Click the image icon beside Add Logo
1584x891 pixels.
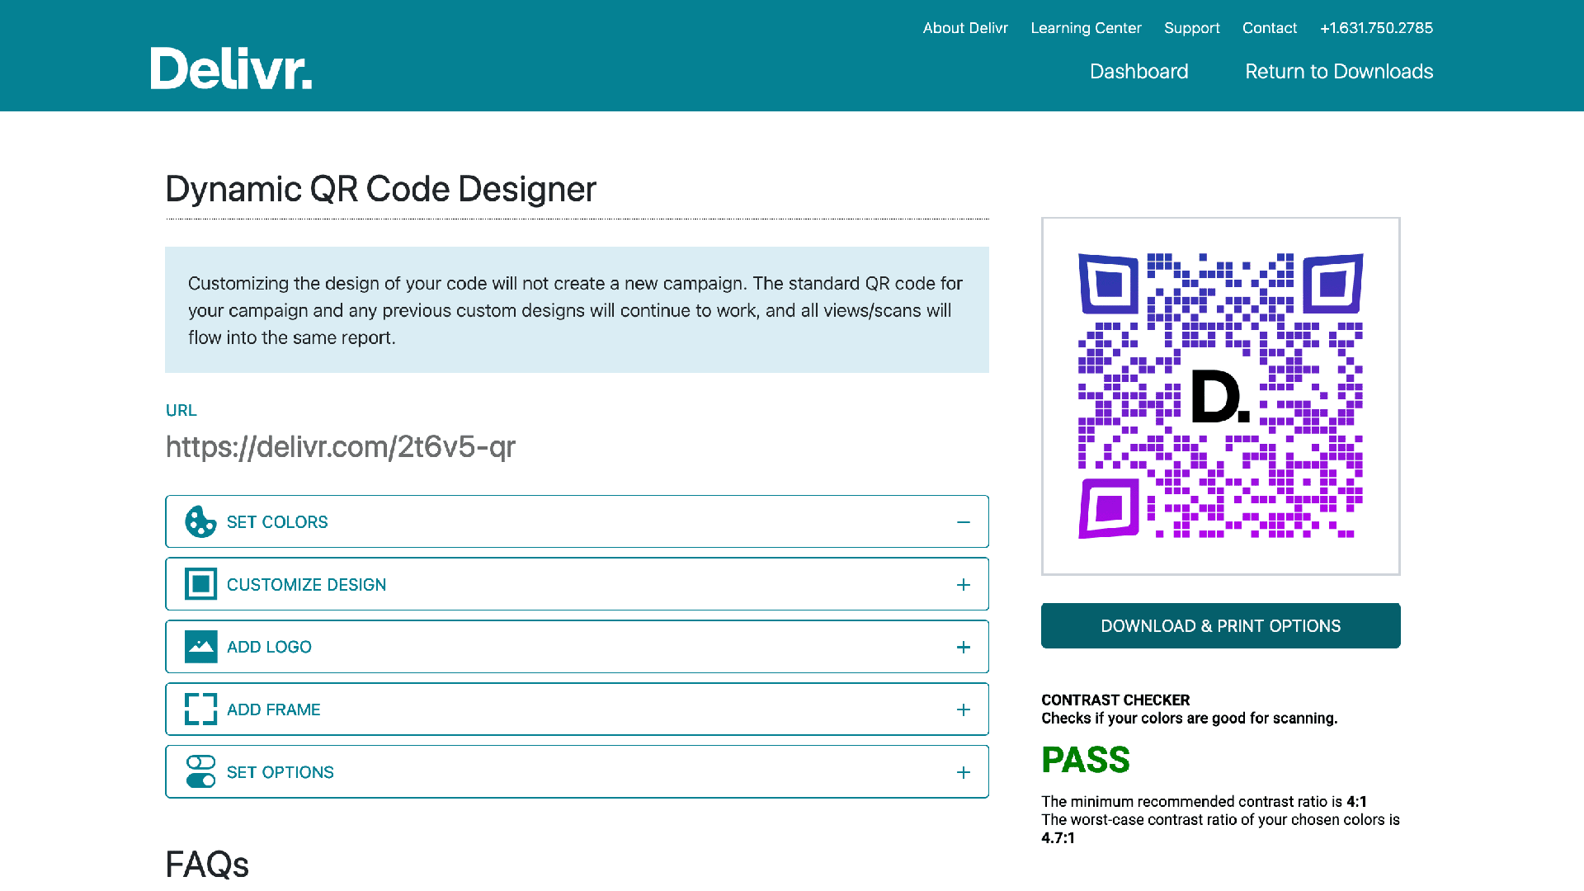200,647
